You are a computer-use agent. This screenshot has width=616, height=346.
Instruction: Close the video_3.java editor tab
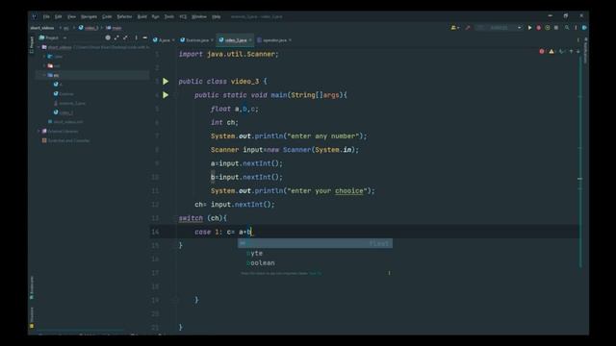pos(250,40)
